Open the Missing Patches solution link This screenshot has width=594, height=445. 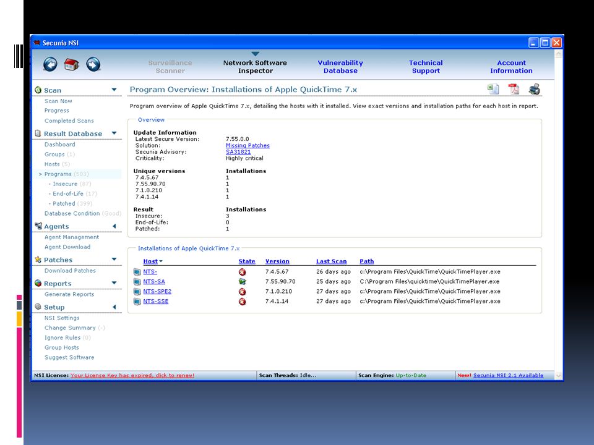247,145
